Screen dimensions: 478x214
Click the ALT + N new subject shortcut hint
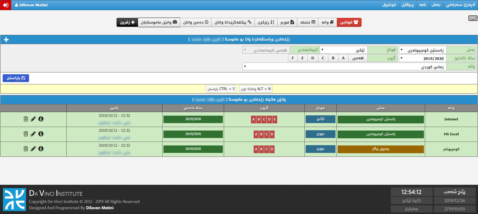[x=256, y=89]
